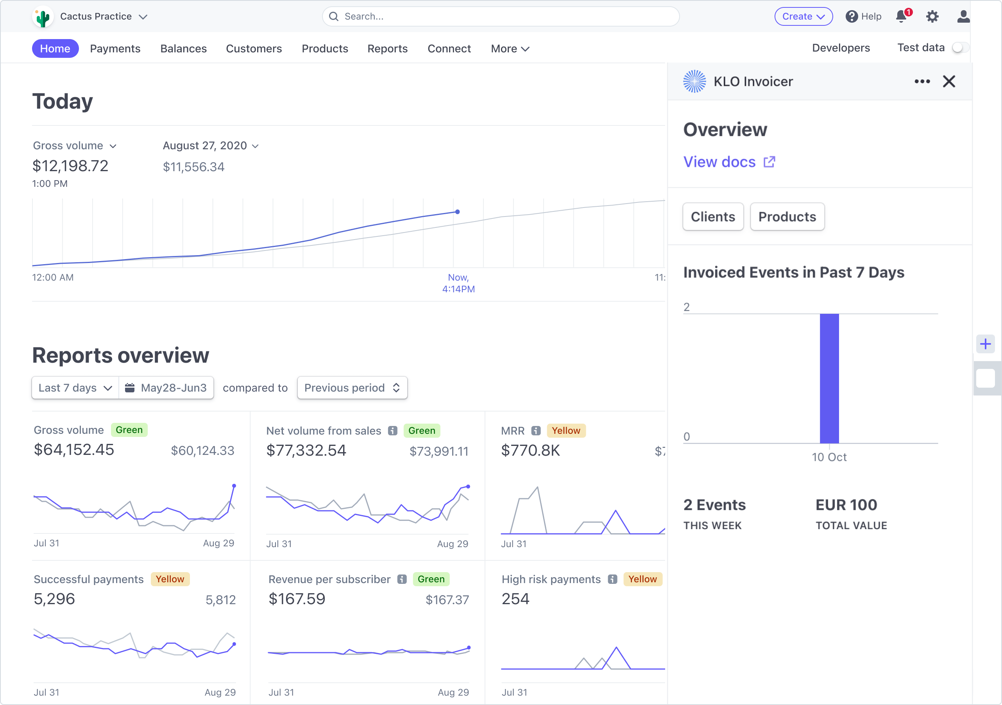Click the info icon beside Revenue per subscriber
This screenshot has width=1002, height=705.
(x=401, y=579)
